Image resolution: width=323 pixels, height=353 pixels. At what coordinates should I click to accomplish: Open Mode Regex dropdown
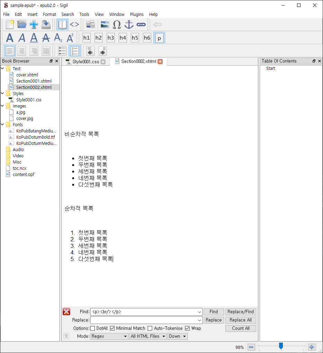click(109, 336)
